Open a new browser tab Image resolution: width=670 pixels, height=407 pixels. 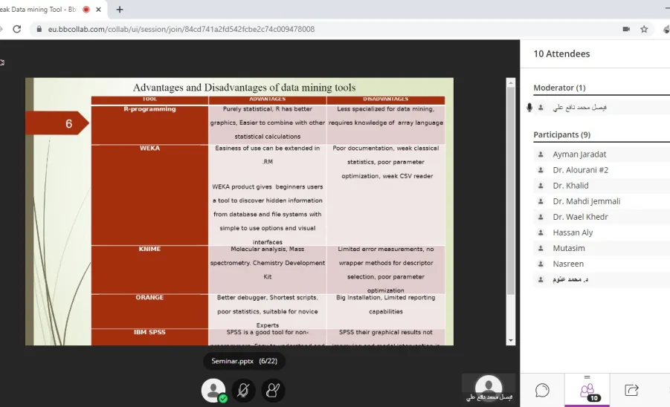click(x=120, y=10)
